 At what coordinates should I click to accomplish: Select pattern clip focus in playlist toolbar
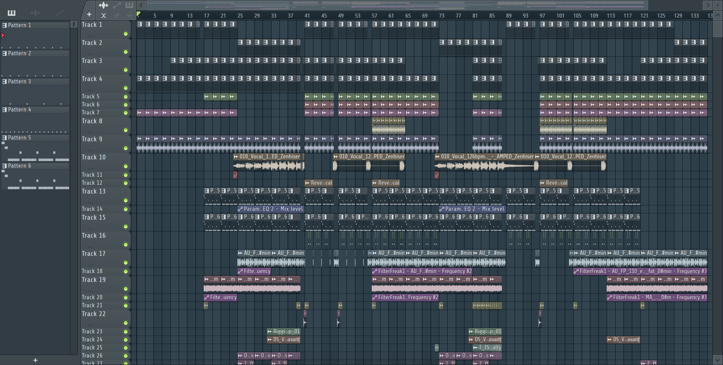tap(129, 5)
